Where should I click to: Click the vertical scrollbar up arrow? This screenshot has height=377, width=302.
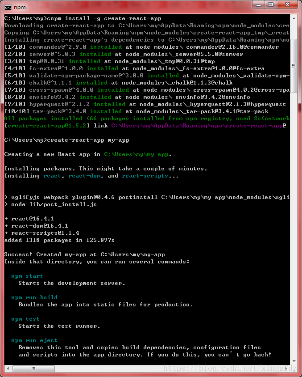click(294, 18)
